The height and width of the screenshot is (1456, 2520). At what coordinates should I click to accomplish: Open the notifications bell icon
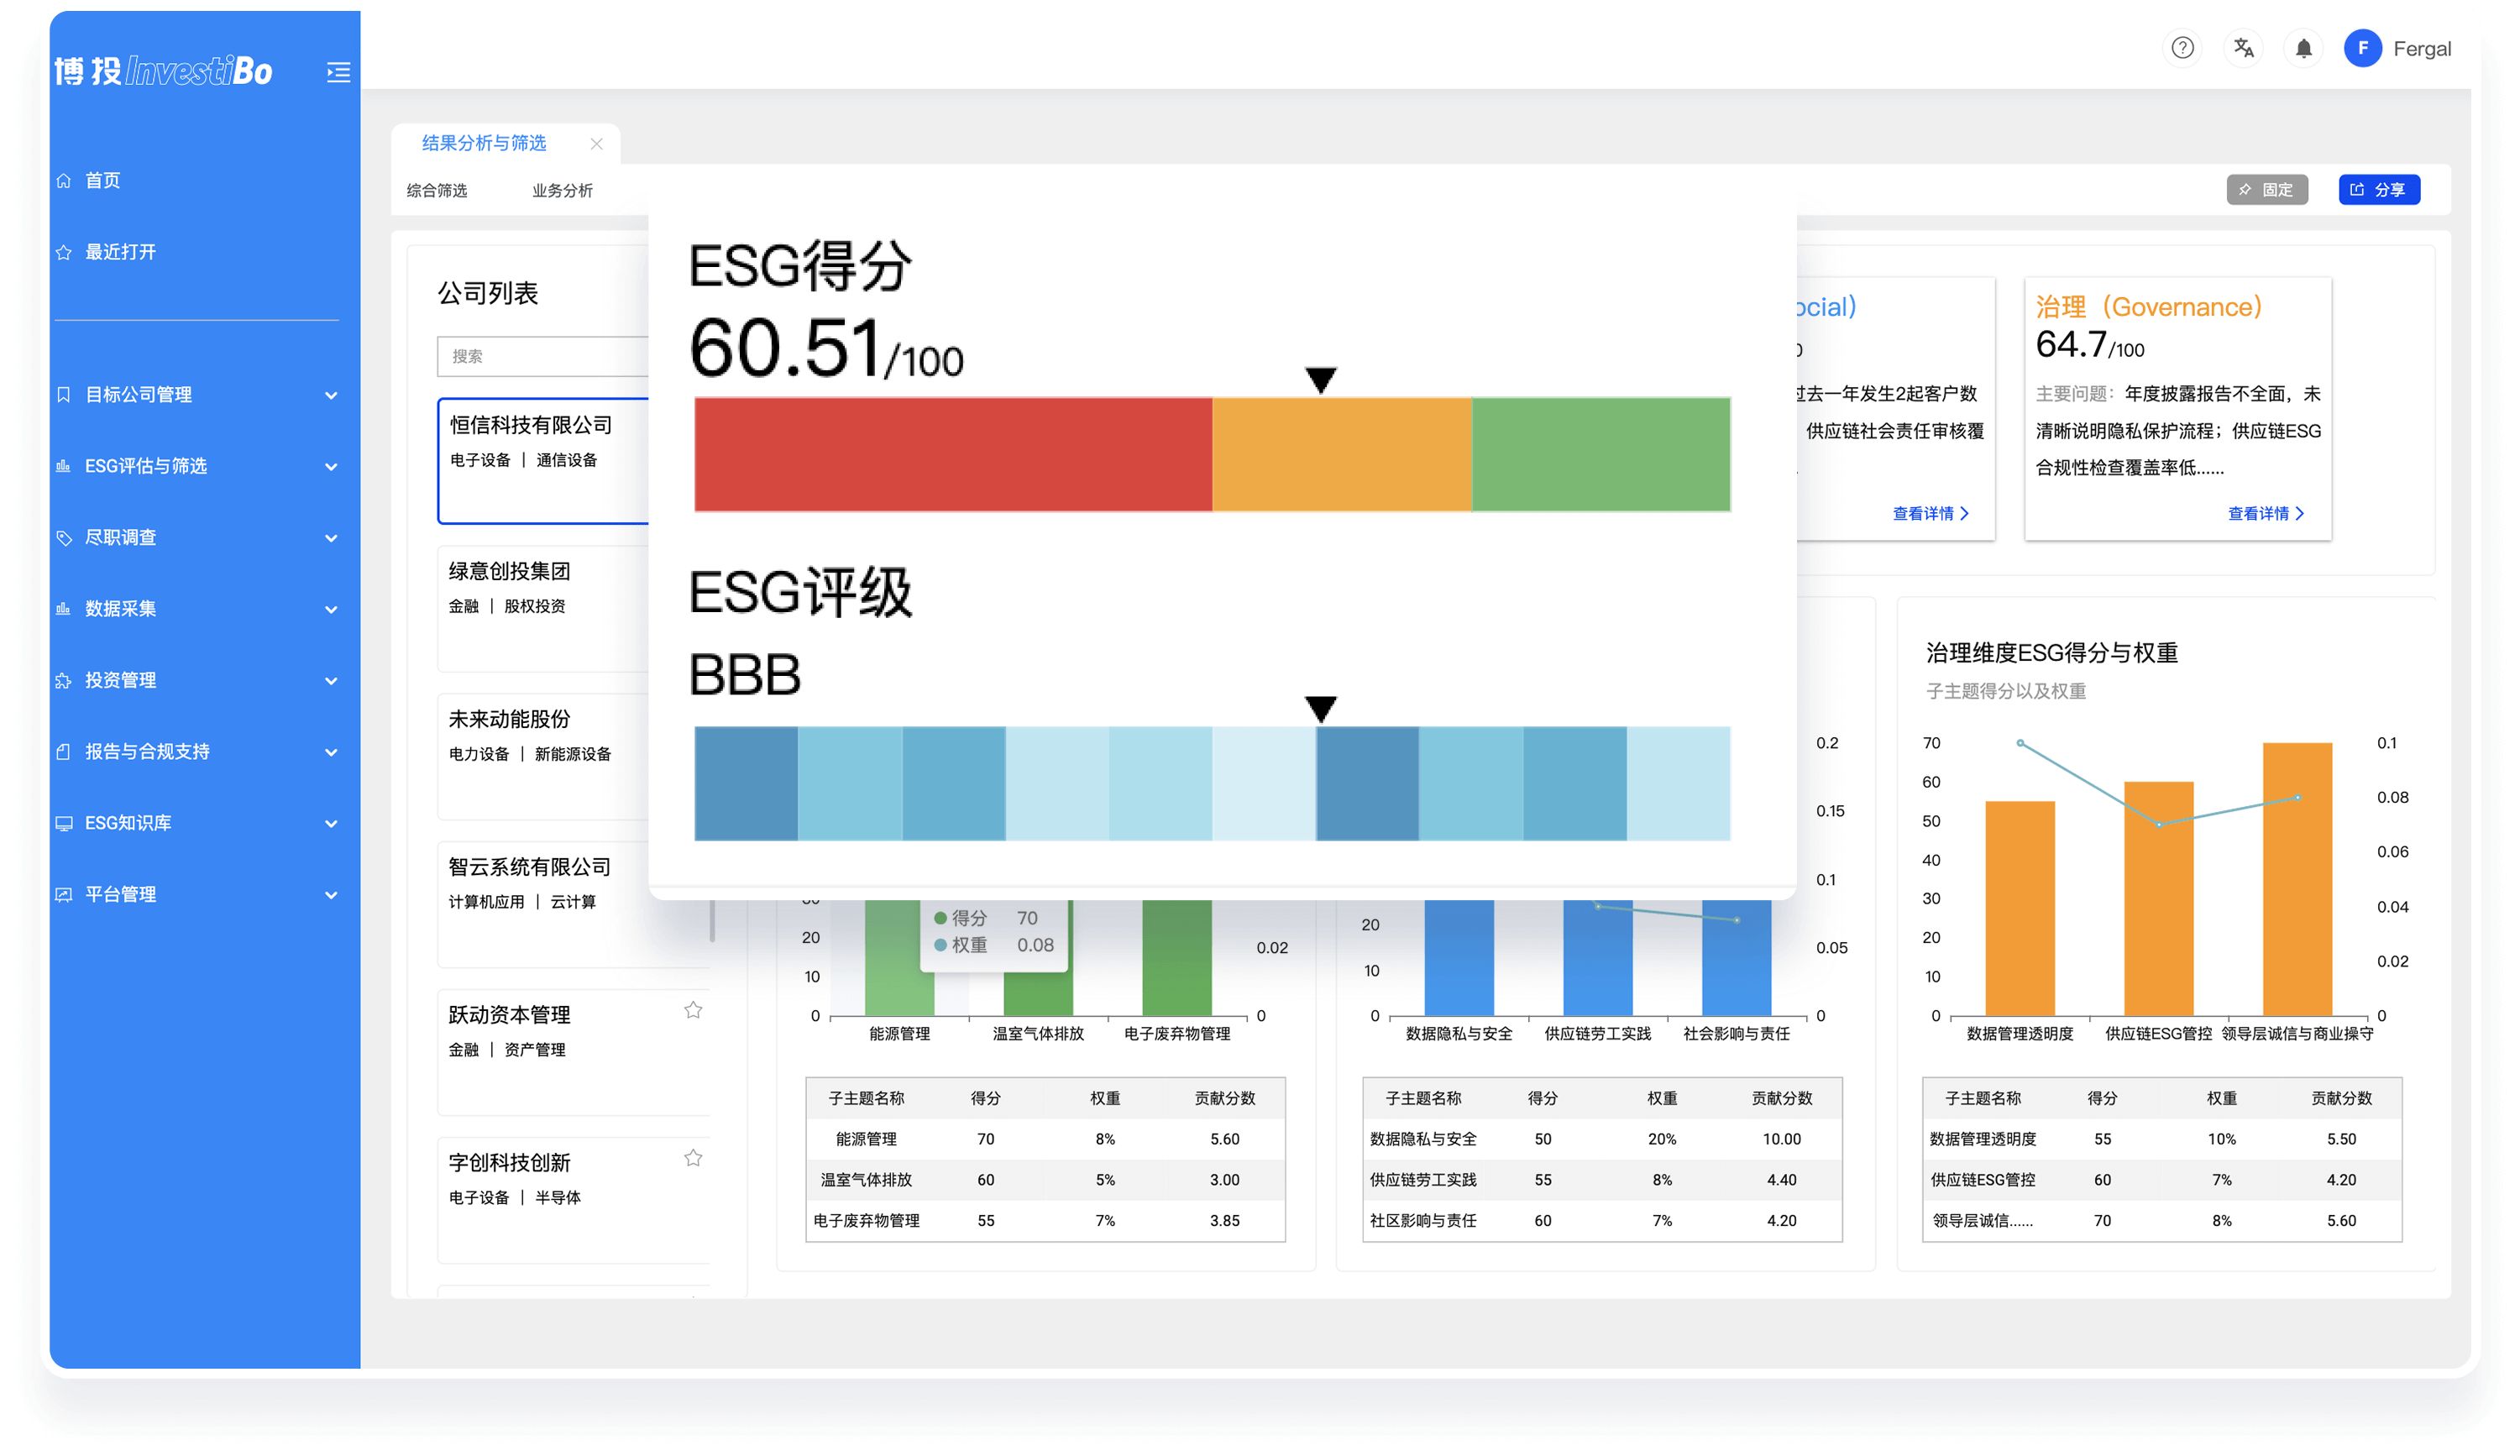click(2303, 48)
